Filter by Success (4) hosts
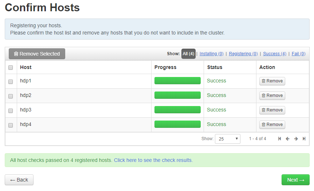 click(x=275, y=54)
